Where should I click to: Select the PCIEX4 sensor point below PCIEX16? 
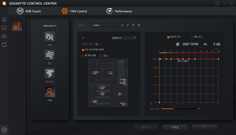click(99, 94)
